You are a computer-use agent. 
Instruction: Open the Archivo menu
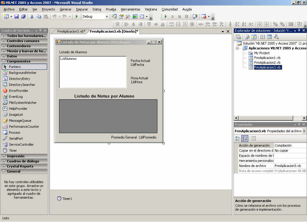[9, 9]
